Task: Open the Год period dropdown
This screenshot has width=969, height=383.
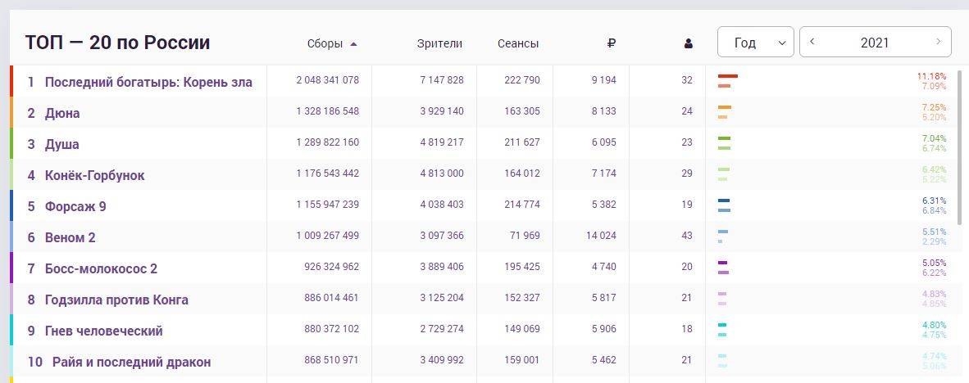Action: pos(756,42)
